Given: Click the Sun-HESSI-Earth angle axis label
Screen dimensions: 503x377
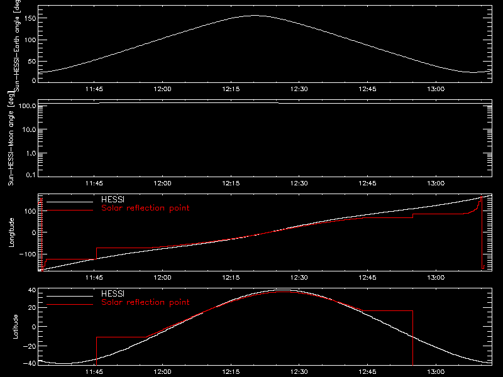Looking at the screenshot, I should [x=17, y=45].
